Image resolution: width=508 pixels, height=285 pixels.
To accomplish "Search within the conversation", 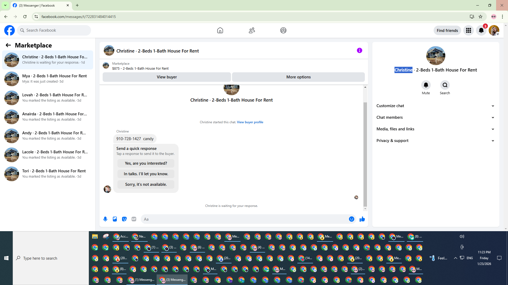I will pyautogui.click(x=445, y=85).
